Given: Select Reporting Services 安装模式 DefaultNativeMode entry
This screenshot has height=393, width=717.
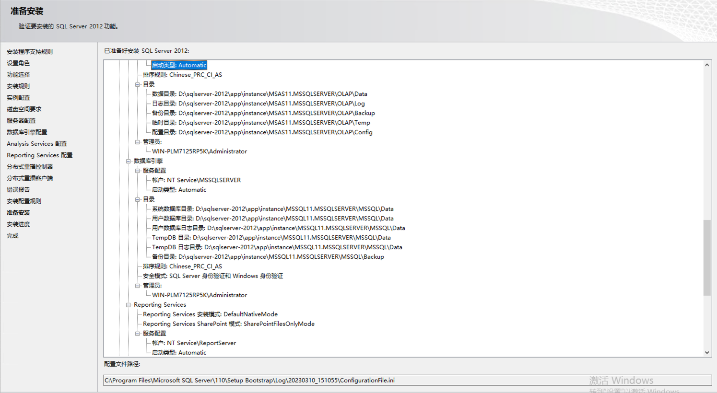Looking at the screenshot, I should tap(210, 314).
